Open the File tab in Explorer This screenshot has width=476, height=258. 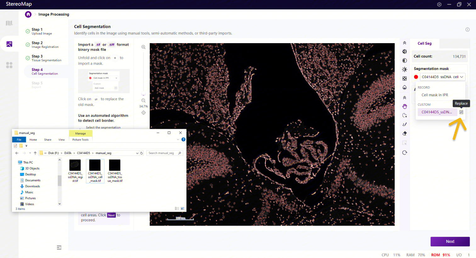pos(19,140)
